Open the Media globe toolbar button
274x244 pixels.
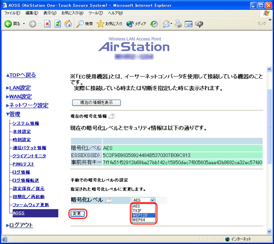pyautogui.click(x=136, y=24)
